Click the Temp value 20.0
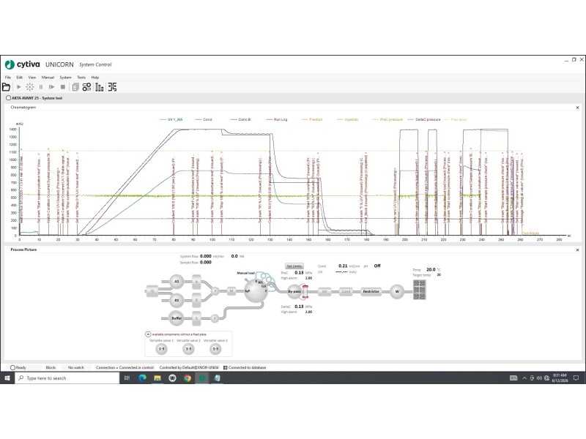This screenshot has height=439, width=586. point(431,269)
